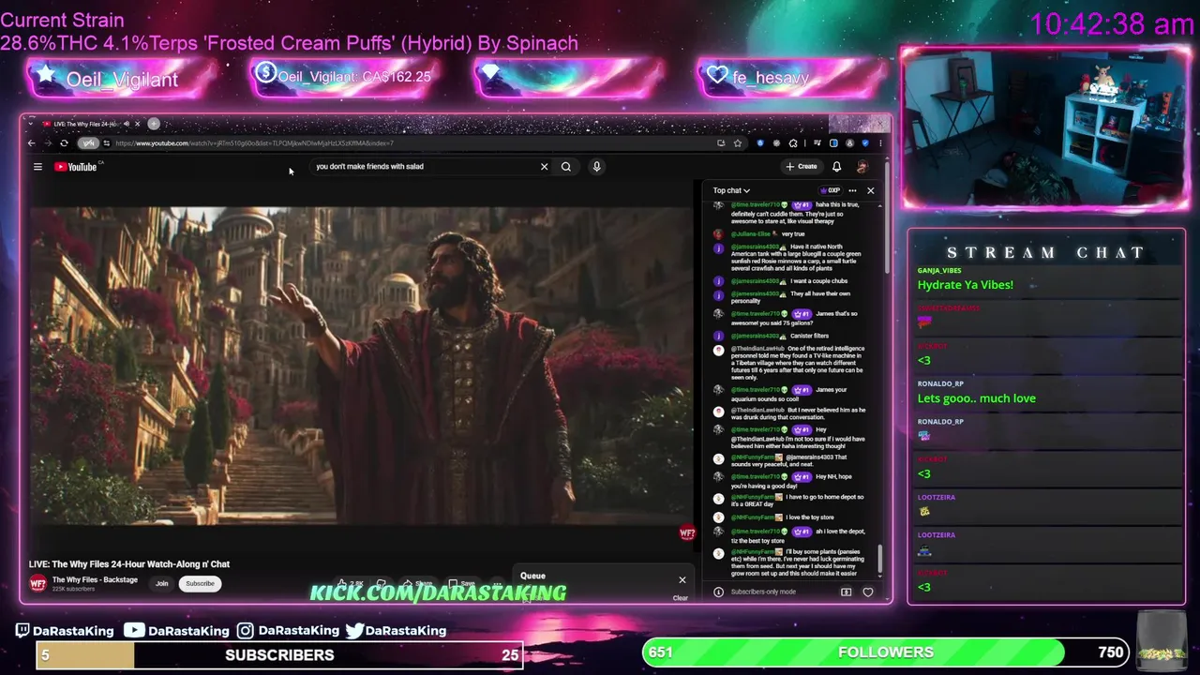Screen dimensions: 1200x675
Task: Close the live chat panel
Action: click(870, 190)
